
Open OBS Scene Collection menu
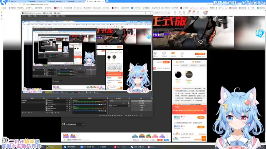coord(51,16)
